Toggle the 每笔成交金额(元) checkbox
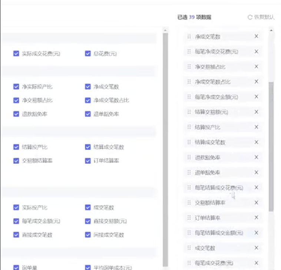This screenshot has height=270, width=281. (x=16, y=221)
